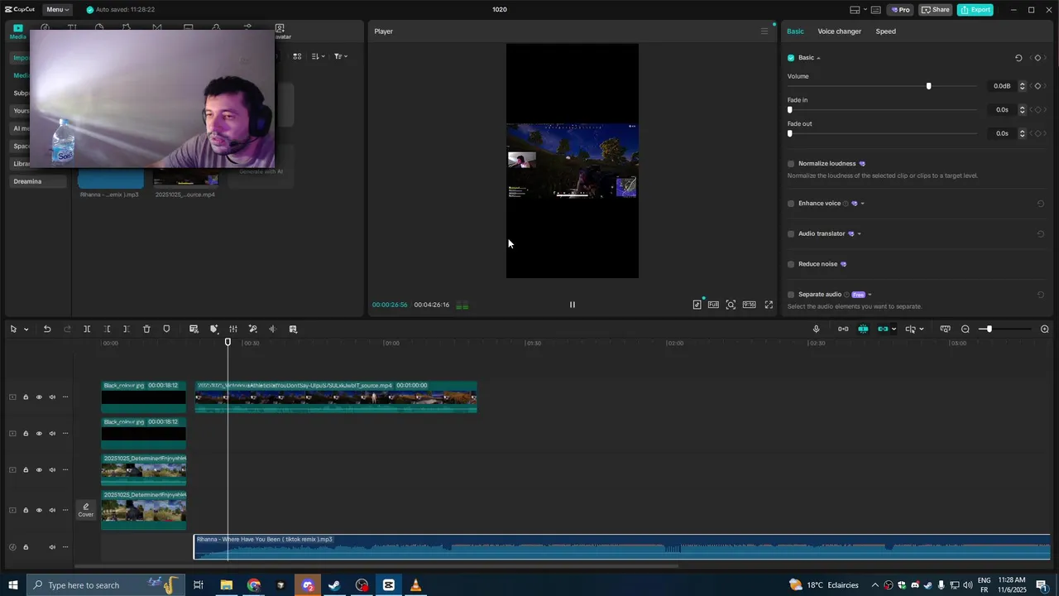Open the CapCut Menu dropdown
This screenshot has width=1059, height=596.
pyautogui.click(x=57, y=10)
